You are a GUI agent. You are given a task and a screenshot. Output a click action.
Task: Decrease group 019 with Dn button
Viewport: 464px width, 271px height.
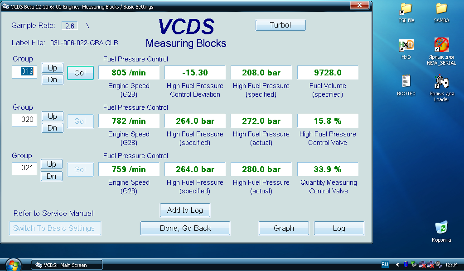53,79
